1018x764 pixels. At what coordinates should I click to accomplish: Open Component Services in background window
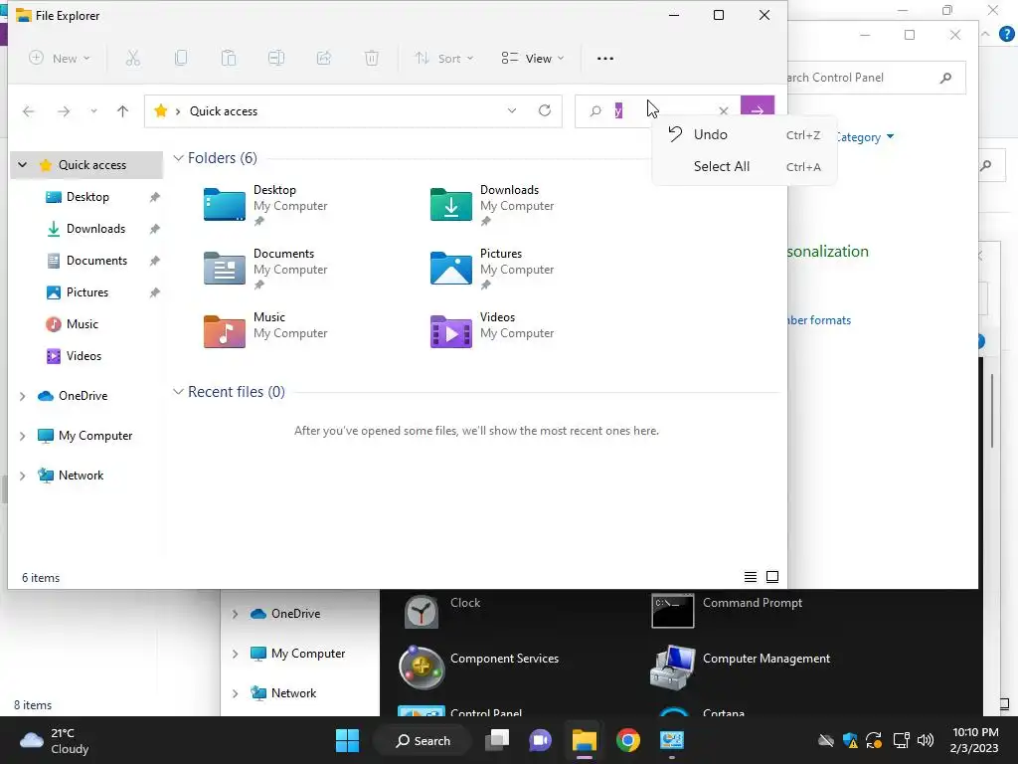tap(478, 666)
